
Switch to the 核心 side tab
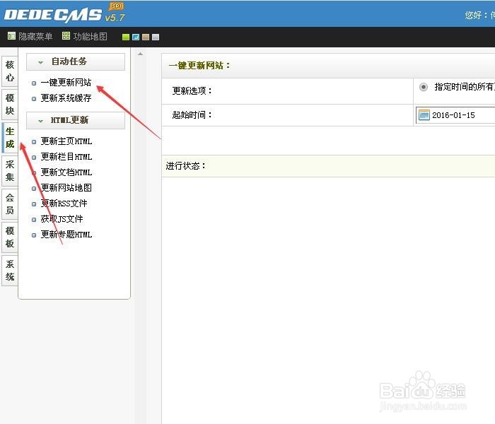[9, 71]
